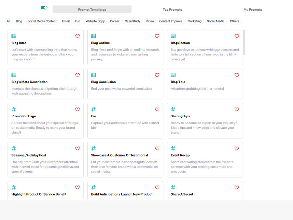293x220 pixels.
Task: Filter templates by Case Study
Action: coord(133,21)
